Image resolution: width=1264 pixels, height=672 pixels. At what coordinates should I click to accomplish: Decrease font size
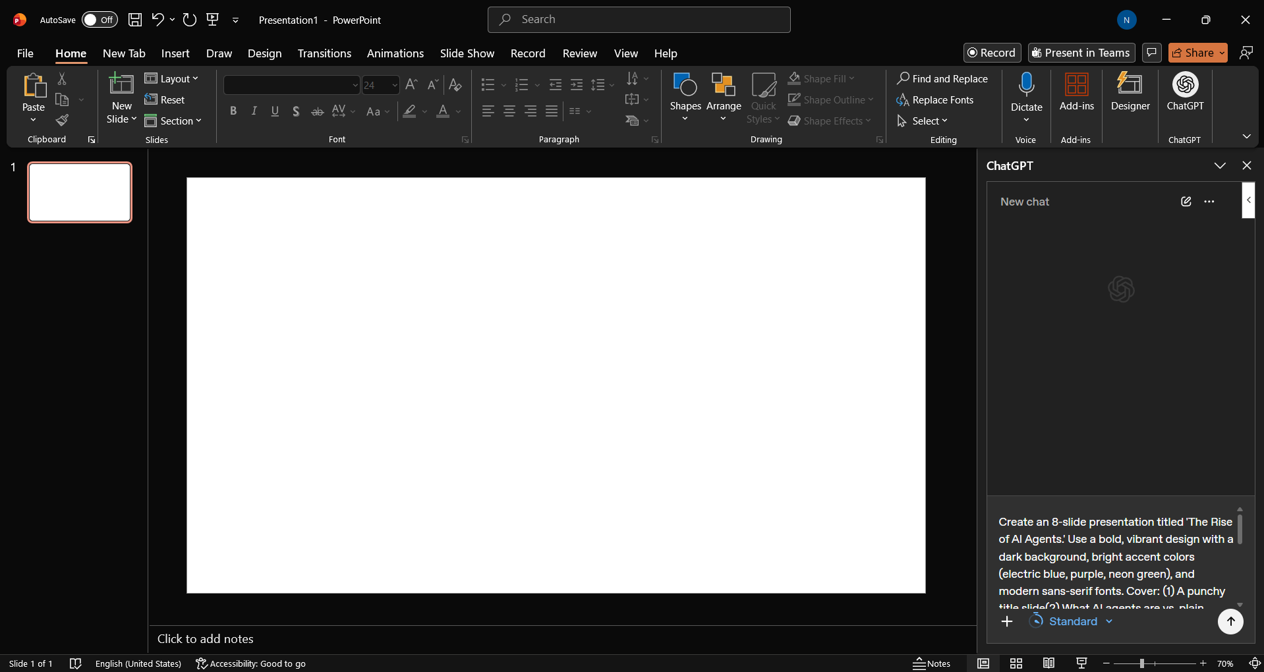(433, 85)
